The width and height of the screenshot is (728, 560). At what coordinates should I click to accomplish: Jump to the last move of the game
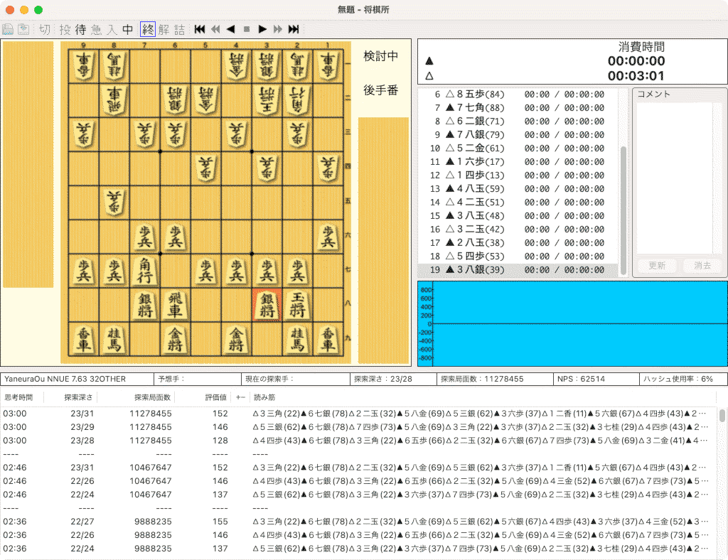(294, 29)
